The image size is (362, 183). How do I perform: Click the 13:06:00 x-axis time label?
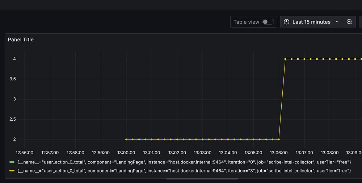[x=279, y=153]
